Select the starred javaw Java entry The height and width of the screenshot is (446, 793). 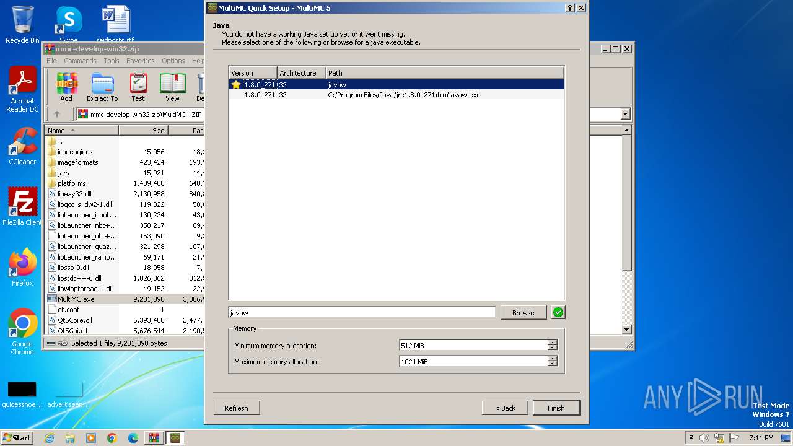[x=396, y=85]
